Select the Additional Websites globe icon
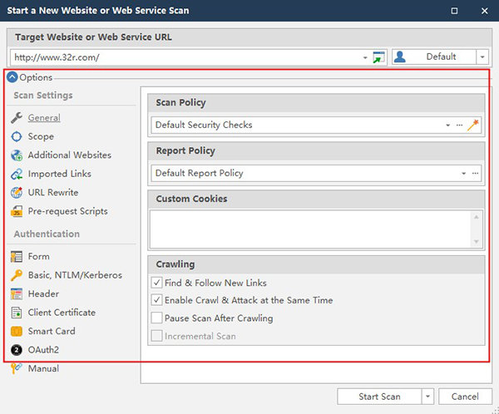This screenshot has height=414, width=499. point(17,155)
